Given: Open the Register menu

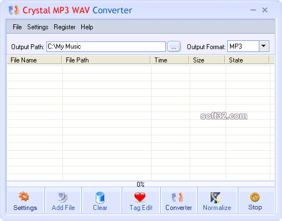Looking at the screenshot, I should (x=65, y=27).
